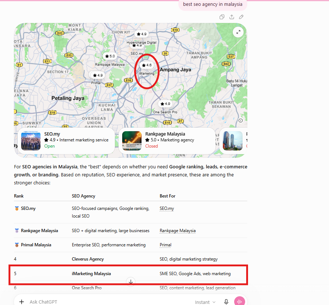This screenshot has height=305, width=329.
Task: Click the Hypercharge Digital map label
Action: (x=142, y=42)
